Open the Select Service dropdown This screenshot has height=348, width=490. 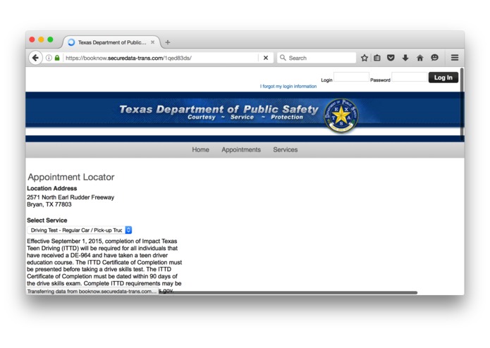pos(80,230)
